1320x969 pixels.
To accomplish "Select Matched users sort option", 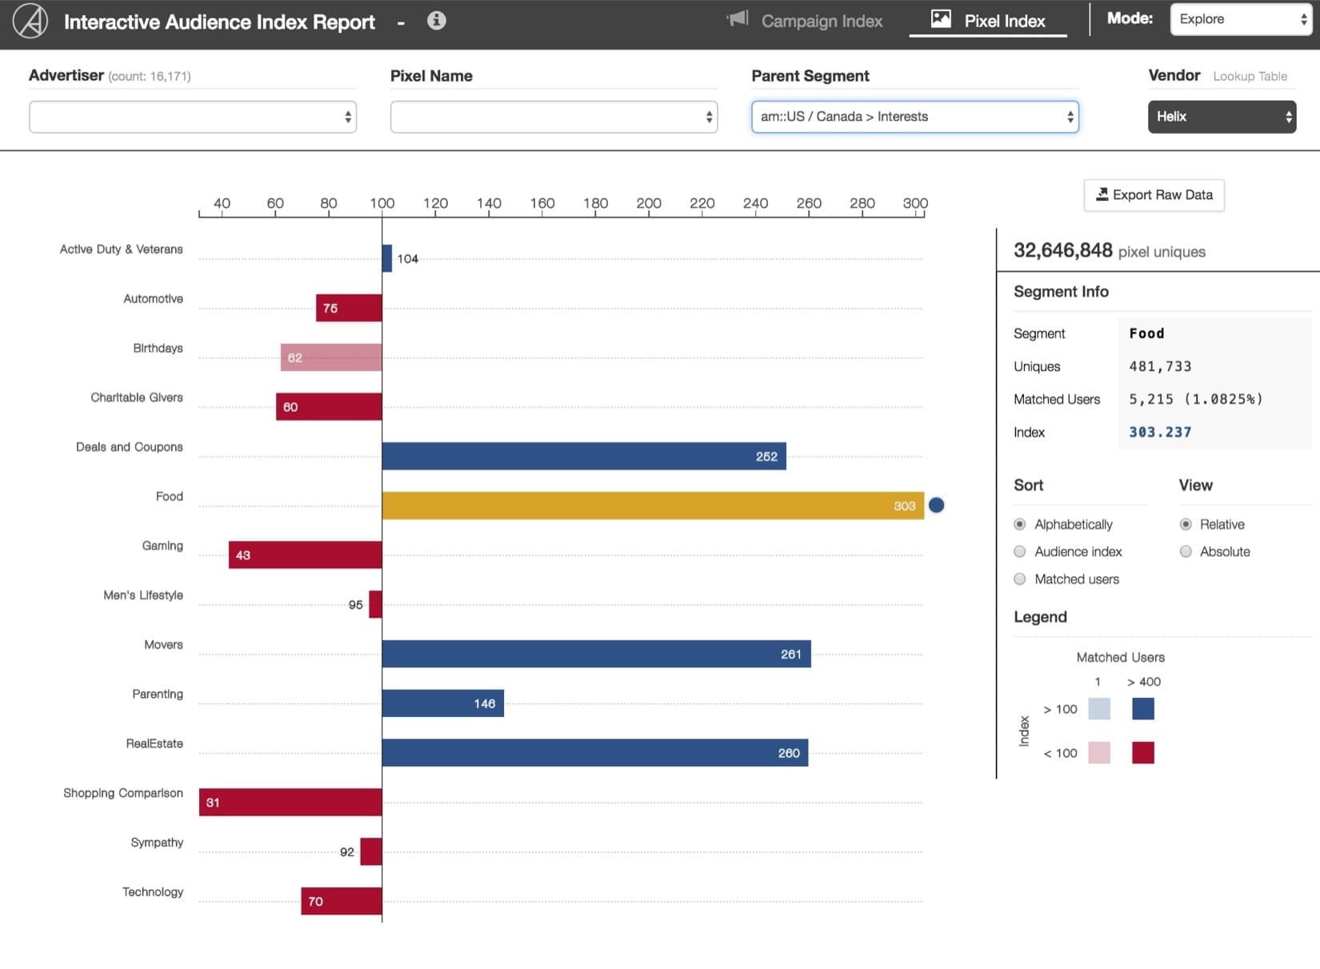I will point(1020,579).
